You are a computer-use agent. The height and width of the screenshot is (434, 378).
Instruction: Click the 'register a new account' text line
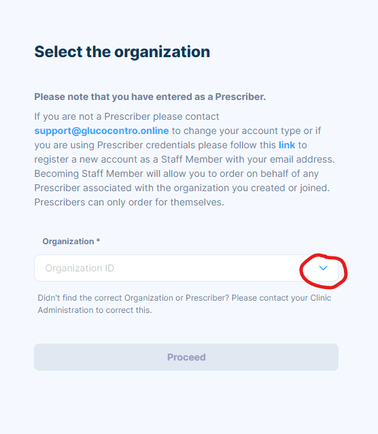click(184, 159)
